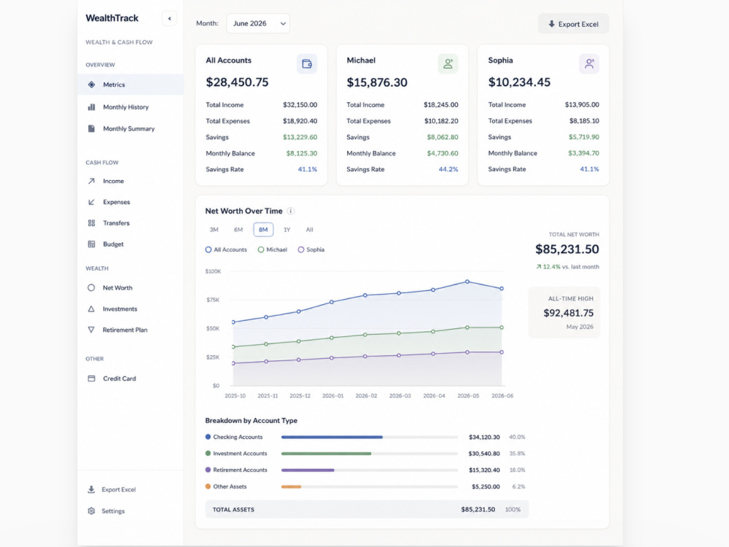The width and height of the screenshot is (729, 547).
Task: Click Michael's balance $15,876.30
Action: click(377, 82)
